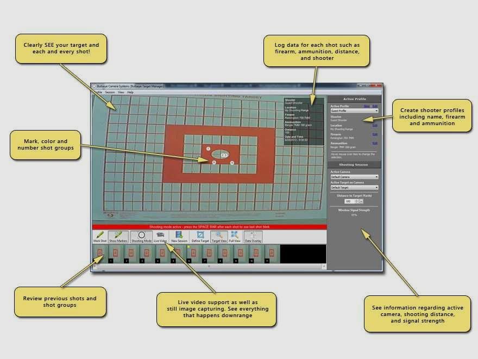The image size is (478, 359).
Task: Expand the Active Camera dropdown
Action: click(x=355, y=177)
